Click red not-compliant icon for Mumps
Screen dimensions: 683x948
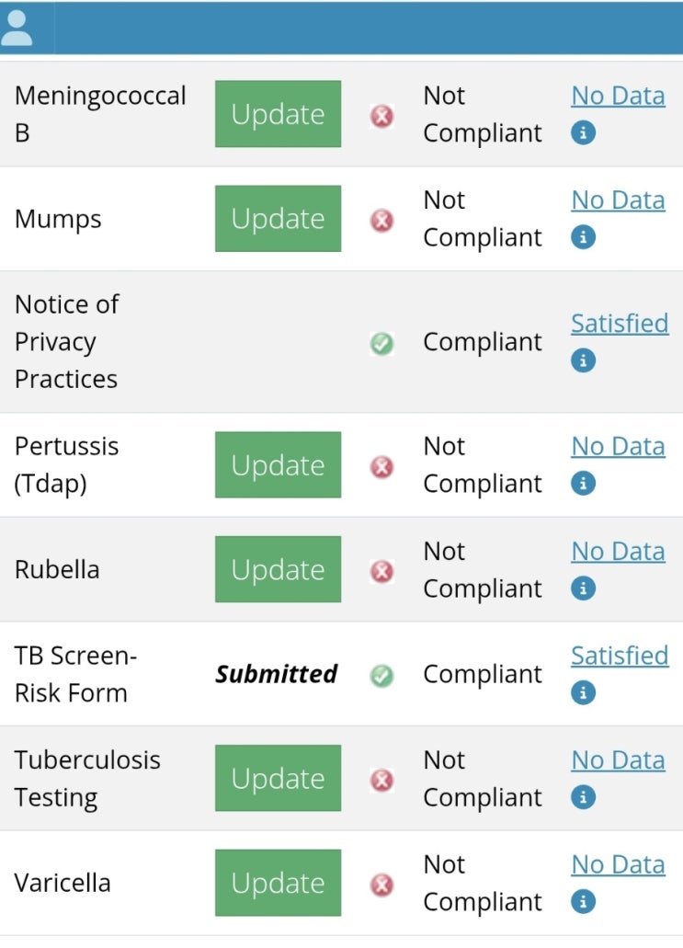(x=381, y=221)
